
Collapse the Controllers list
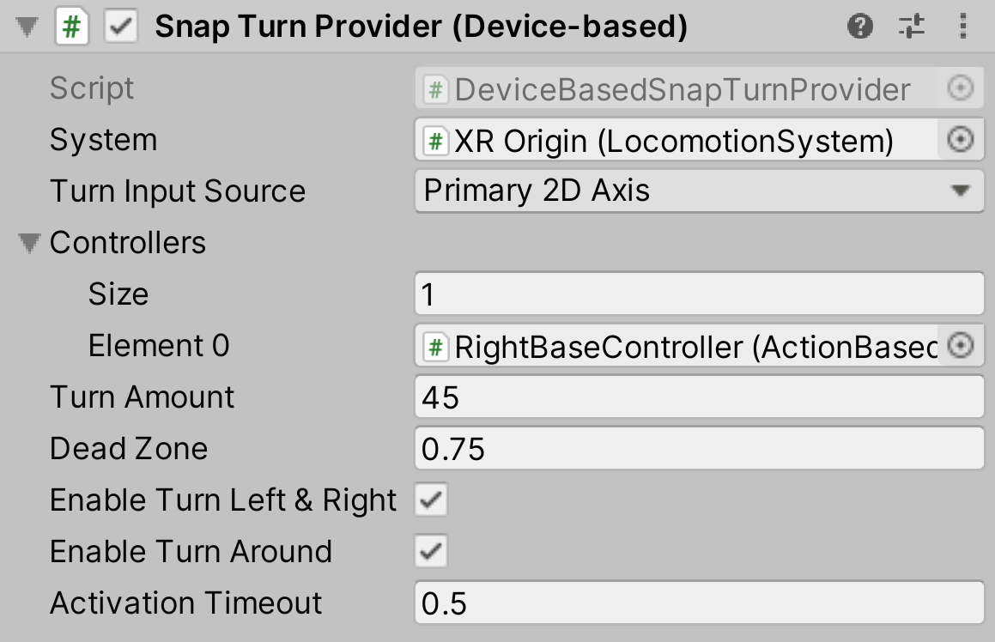(31, 243)
